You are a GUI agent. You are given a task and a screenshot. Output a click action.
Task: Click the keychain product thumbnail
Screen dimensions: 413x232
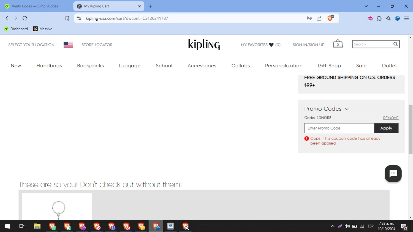[57, 207]
